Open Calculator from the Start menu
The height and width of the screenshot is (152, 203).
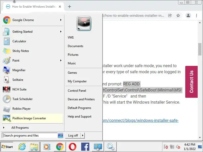tap(32, 41)
